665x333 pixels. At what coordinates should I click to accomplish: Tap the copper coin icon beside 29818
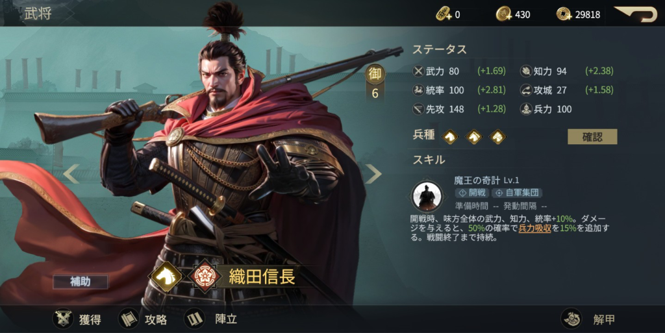pyautogui.click(x=564, y=14)
